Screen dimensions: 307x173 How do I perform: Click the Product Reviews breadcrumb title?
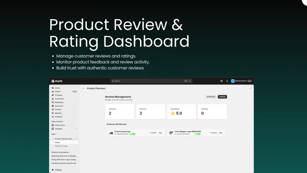(96, 88)
